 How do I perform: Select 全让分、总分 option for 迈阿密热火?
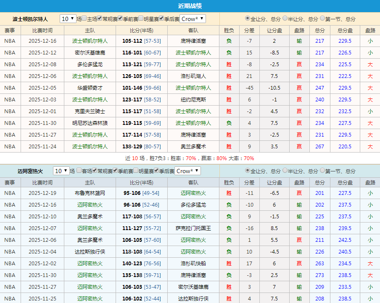(x=247, y=171)
